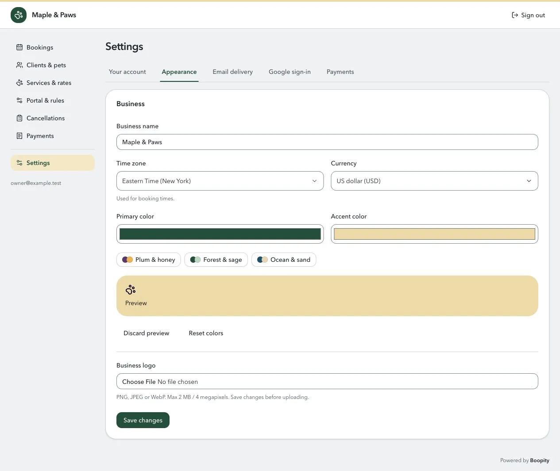Apply the Forest & sage color preset
This screenshot has width=560, height=471.
coord(216,260)
